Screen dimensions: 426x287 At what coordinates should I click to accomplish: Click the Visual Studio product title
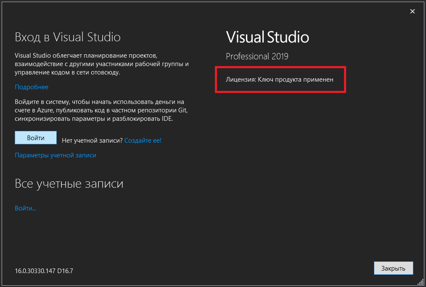tap(267, 37)
